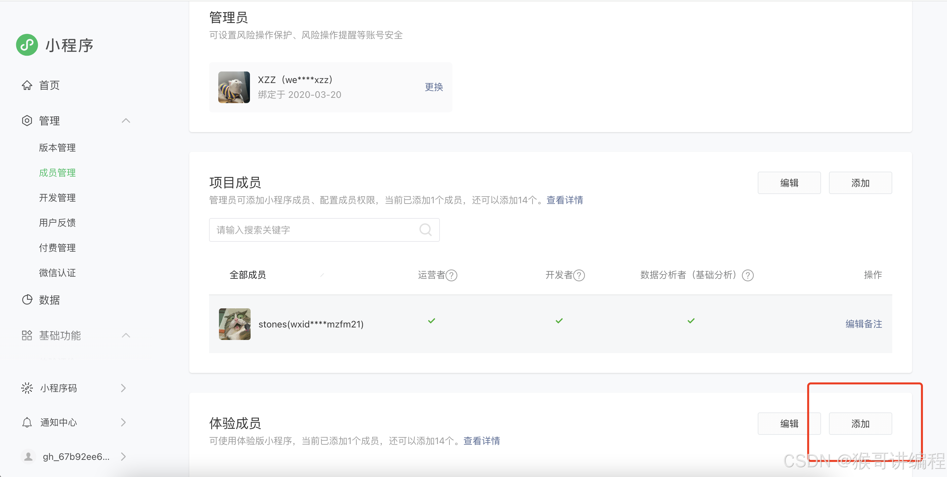Click the pie-chart 数据 icon

[x=27, y=300]
